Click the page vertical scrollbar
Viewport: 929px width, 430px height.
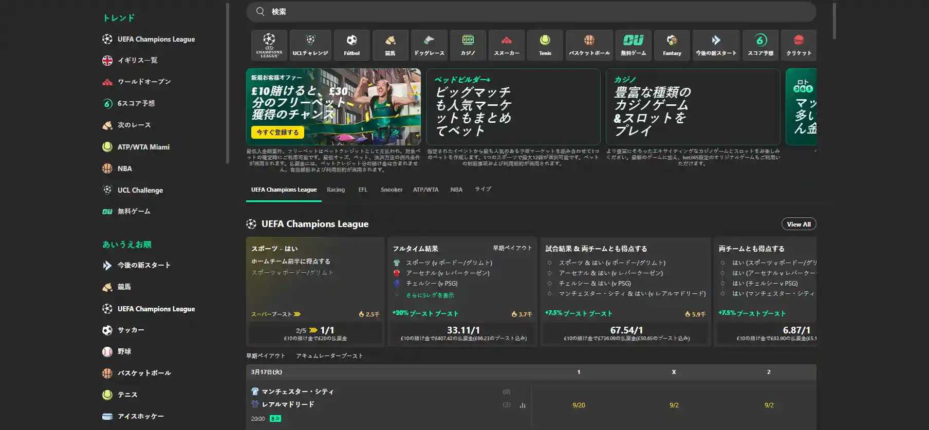834,21
